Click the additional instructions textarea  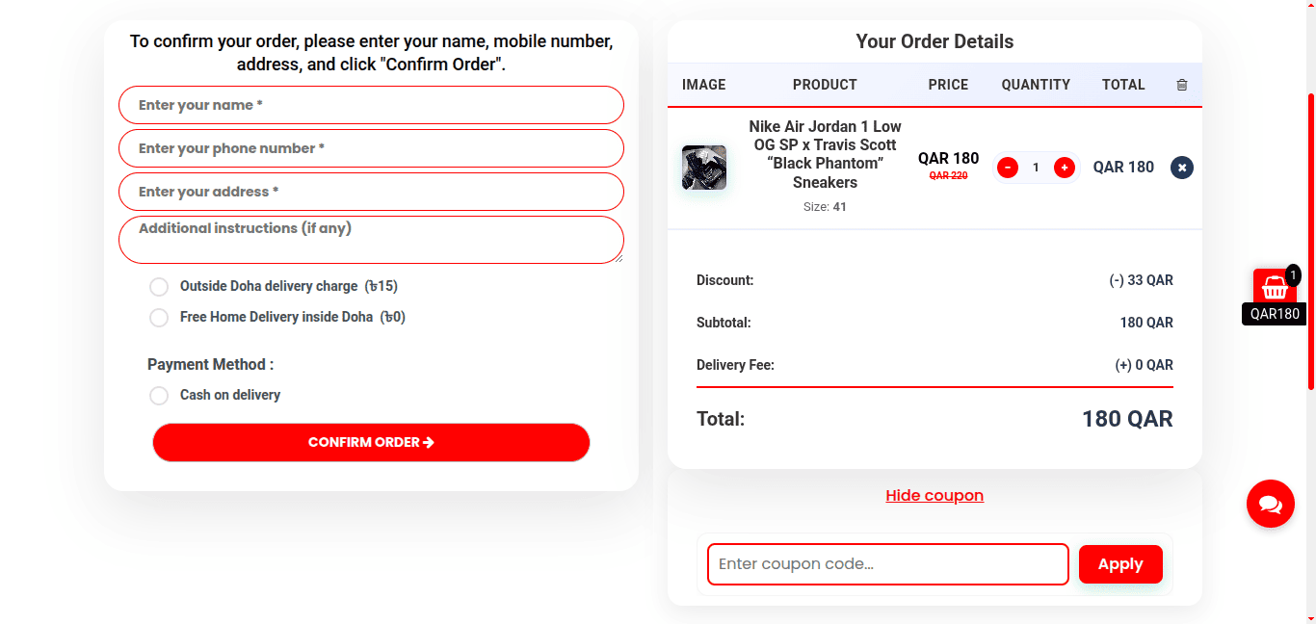[x=371, y=240]
